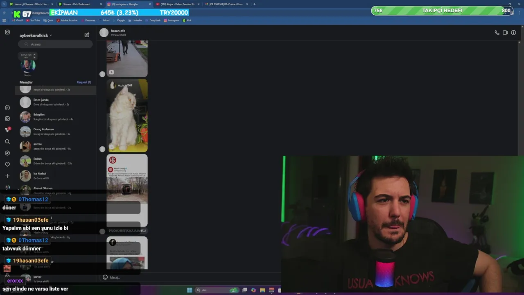524x295 pixels.
Task: Open the Çevir bookmark
Action: pyautogui.click(x=48, y=20)
